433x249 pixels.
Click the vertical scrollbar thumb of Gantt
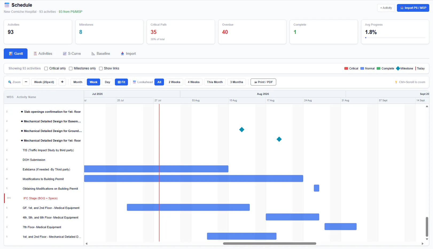click(427, 227)
